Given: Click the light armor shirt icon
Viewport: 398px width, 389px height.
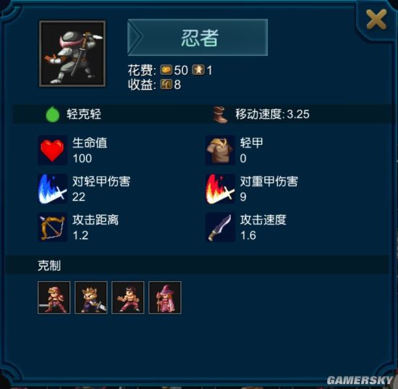Looking at the screenshot, I should (220, 150).
